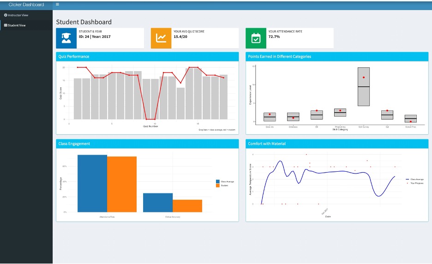Click the globe icon beside Instructor View
This screenshot has height=264, width=432.
(6, 15)
